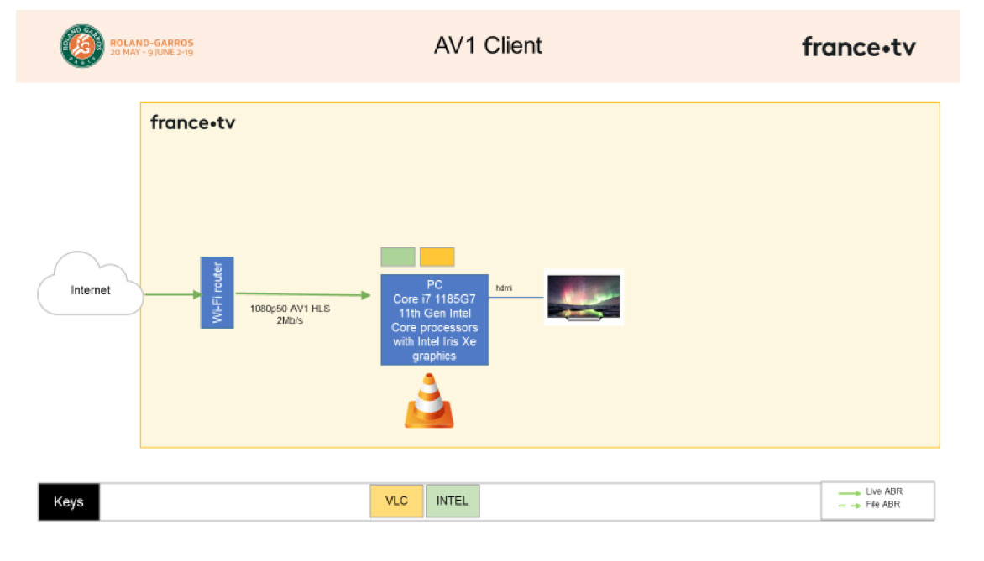Select the black Keys label box
Viewport: 984px width, 561px height.
(69, 502)
